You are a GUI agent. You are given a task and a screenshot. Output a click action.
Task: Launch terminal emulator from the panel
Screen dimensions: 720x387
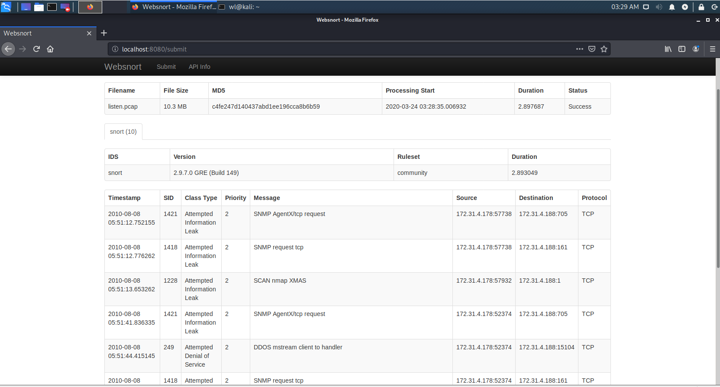[x=52, y=7]
